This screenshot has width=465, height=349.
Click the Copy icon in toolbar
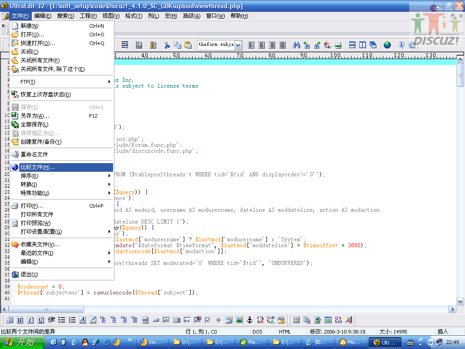click(178, 45)
